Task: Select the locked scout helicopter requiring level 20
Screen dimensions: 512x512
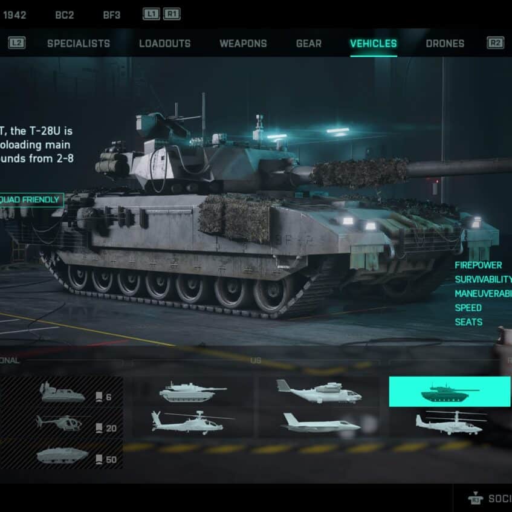Action: coord(62,423)
